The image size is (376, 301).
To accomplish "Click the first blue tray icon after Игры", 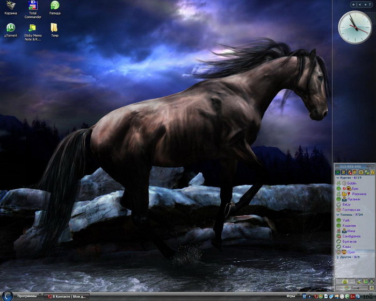I will (305, 296).
